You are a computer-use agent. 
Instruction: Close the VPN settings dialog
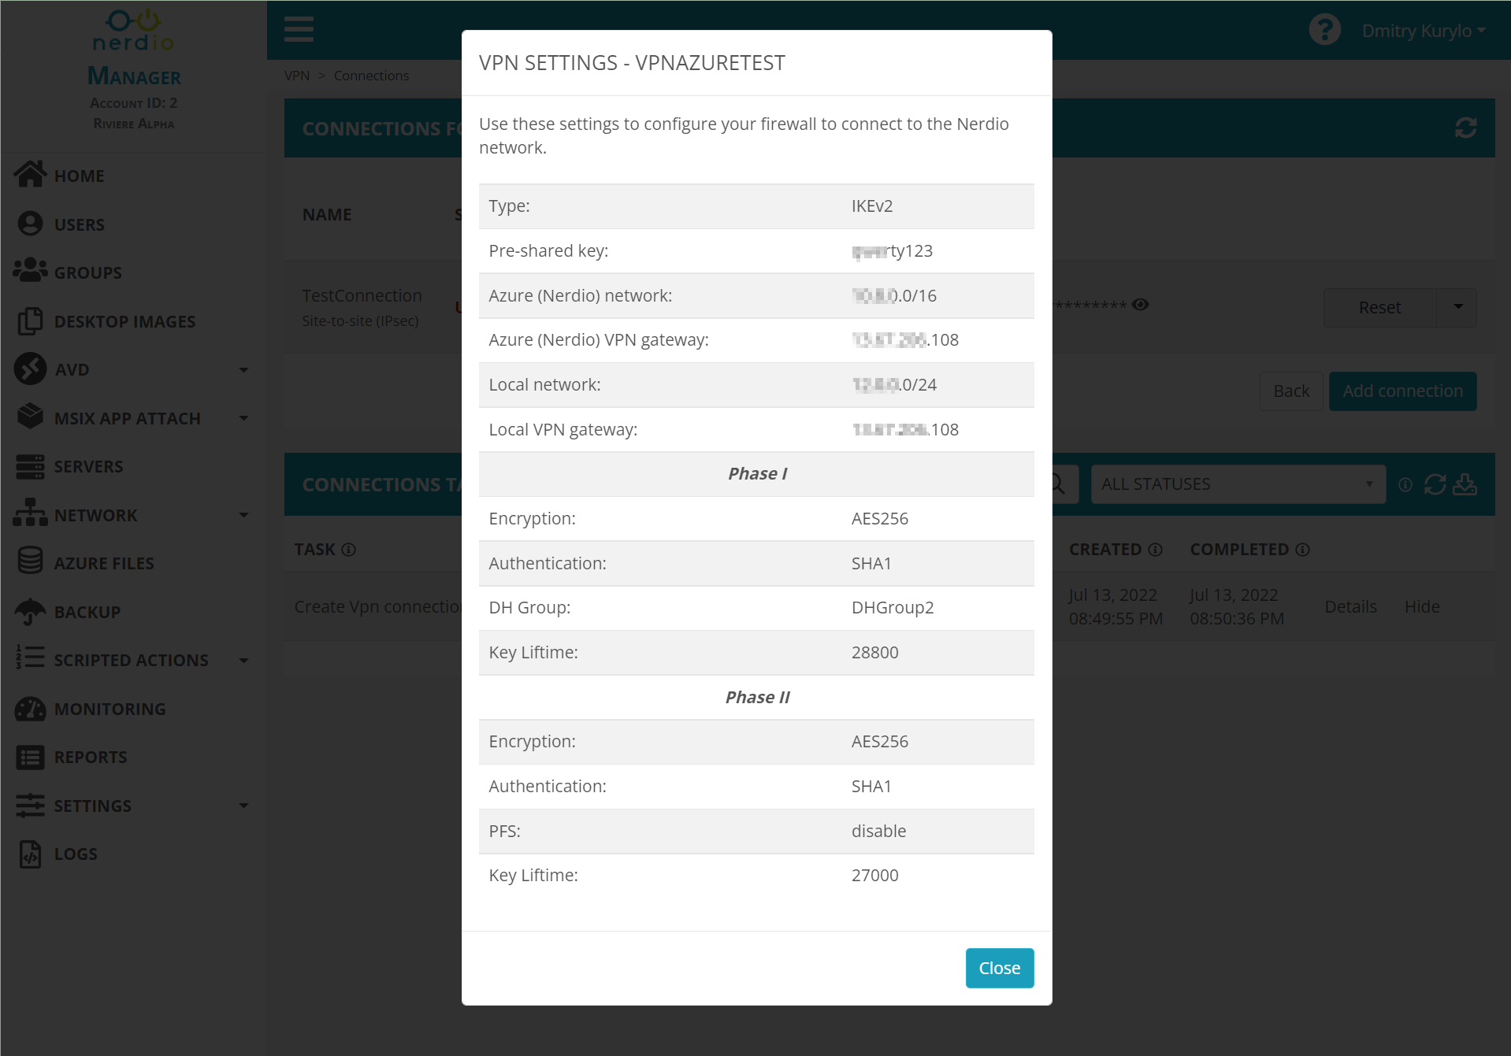(x=999, y=968)
